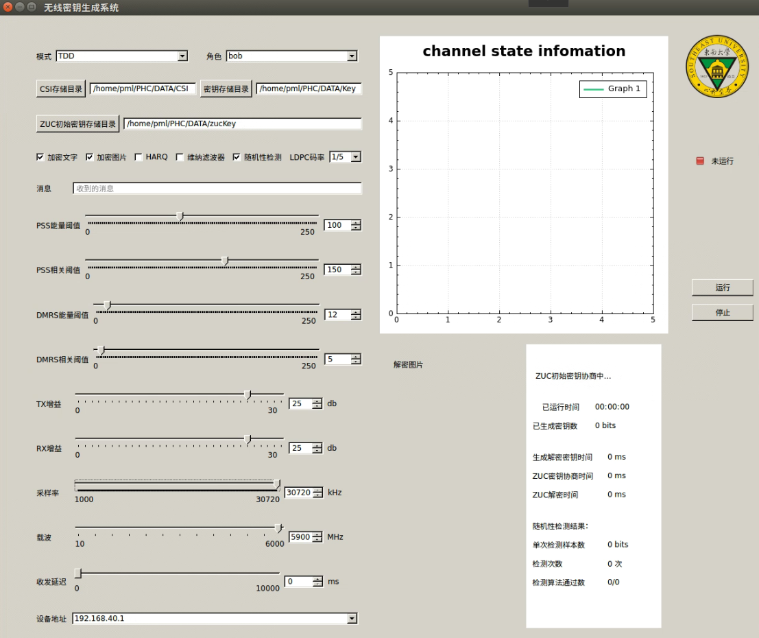Click the ZUC初始密钥存储目录 button
The width and height of the screenshot is (759, 638).
point(78,124)
